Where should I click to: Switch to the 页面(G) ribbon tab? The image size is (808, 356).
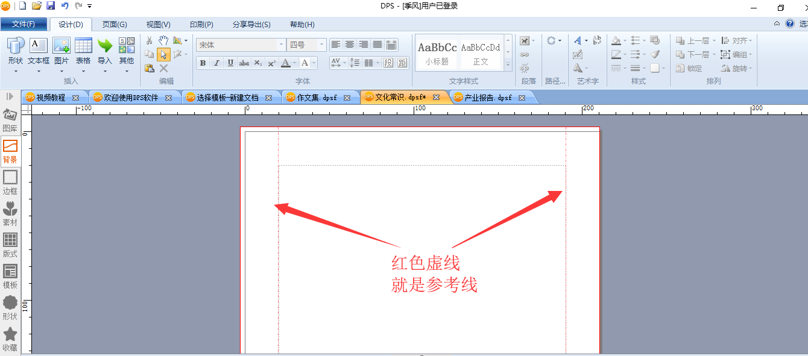coord(115,25)
